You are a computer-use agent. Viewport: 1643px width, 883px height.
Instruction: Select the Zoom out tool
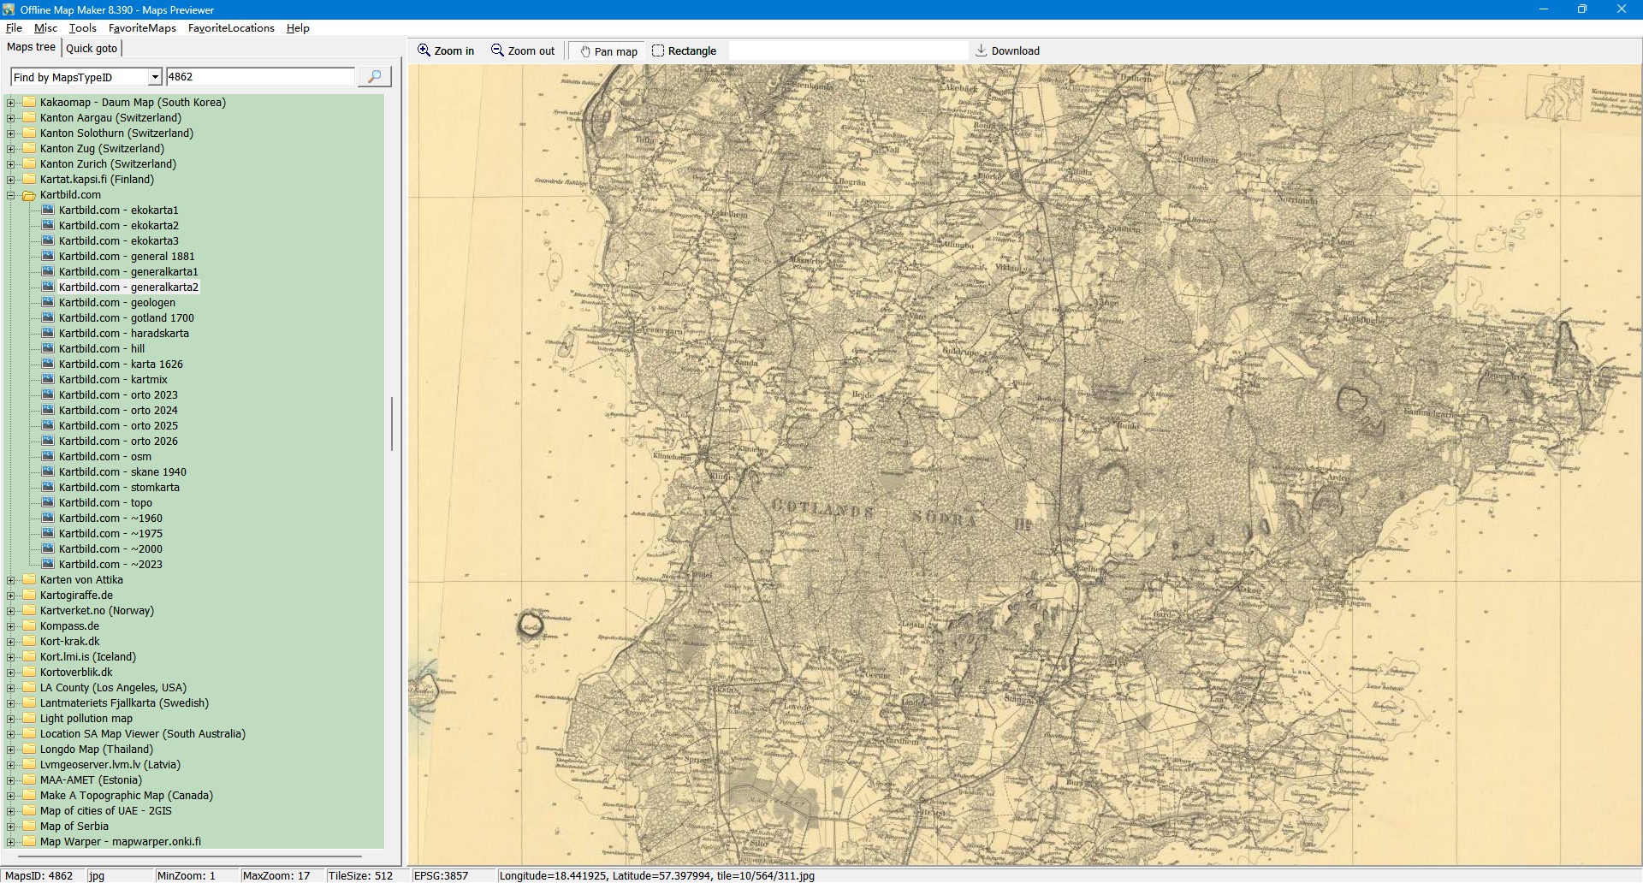coord(523,51)
